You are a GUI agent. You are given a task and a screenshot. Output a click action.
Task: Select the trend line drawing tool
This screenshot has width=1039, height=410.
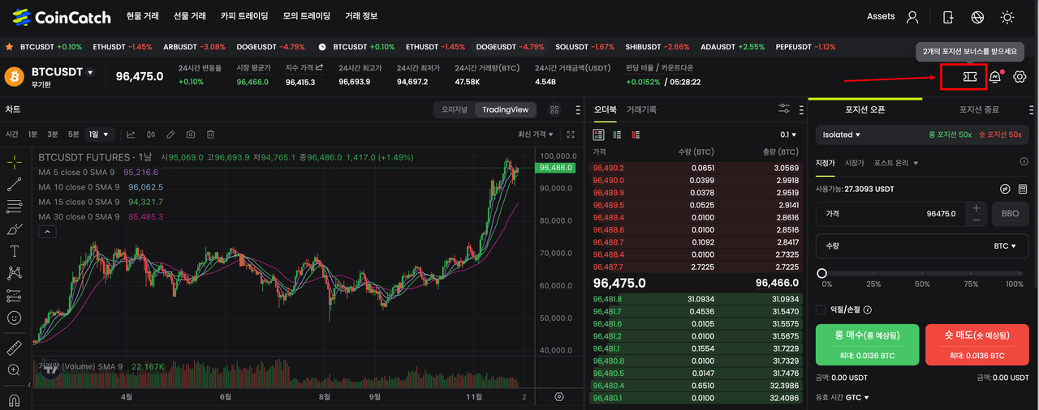[x=14, y=185]
